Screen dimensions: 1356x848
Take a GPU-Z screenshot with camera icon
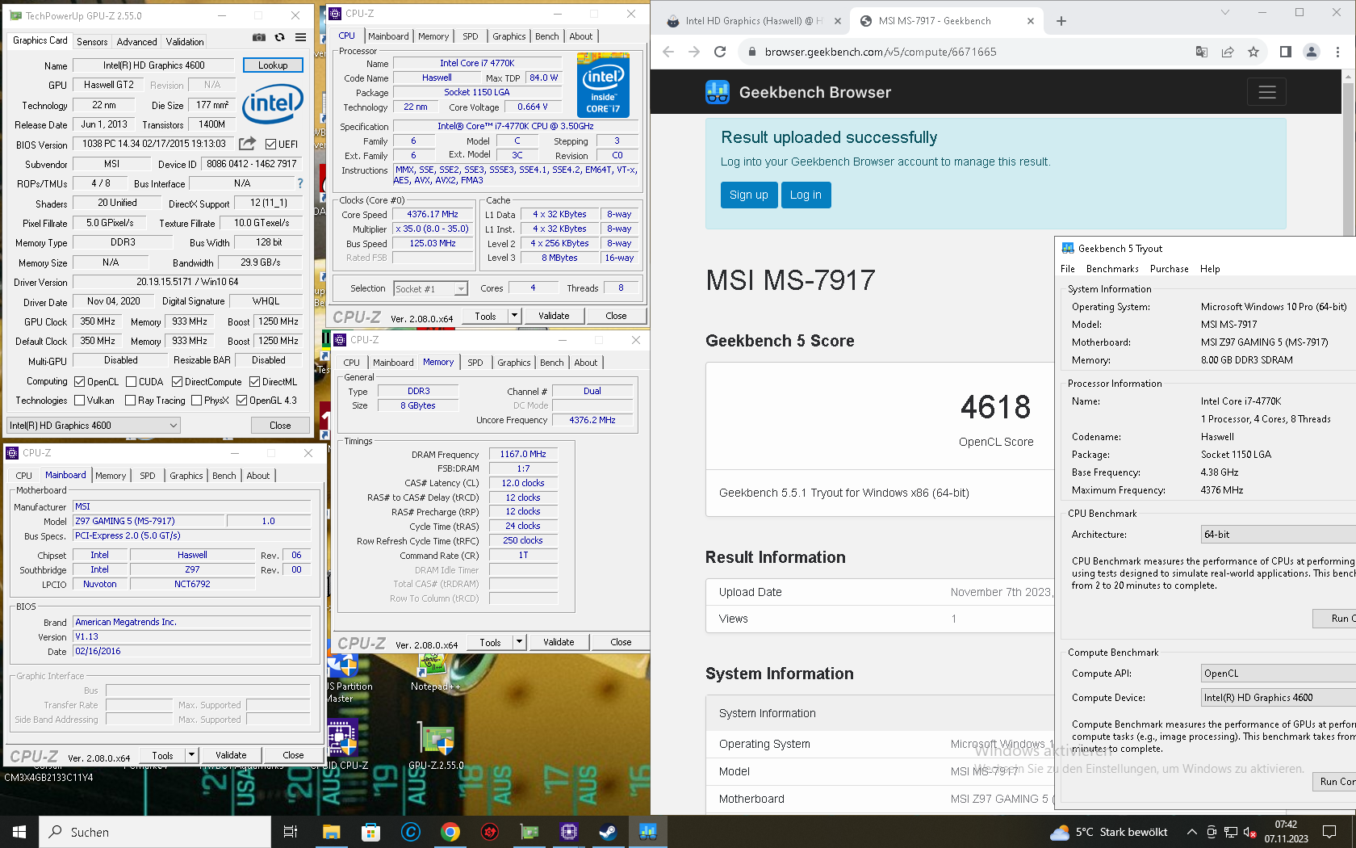[258, 37]
